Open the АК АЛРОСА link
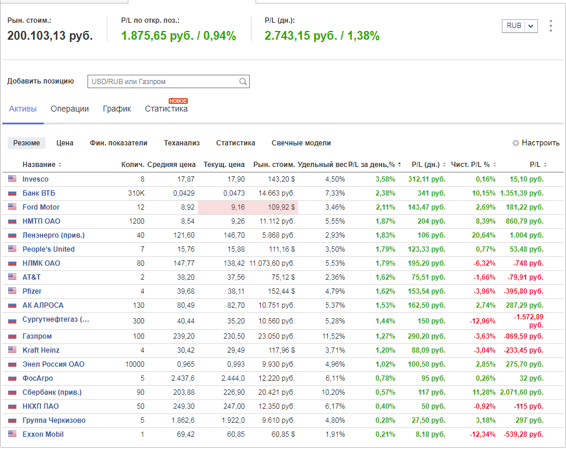The height and width of the screenshot is (449, 566). click(x=43, y=305)
